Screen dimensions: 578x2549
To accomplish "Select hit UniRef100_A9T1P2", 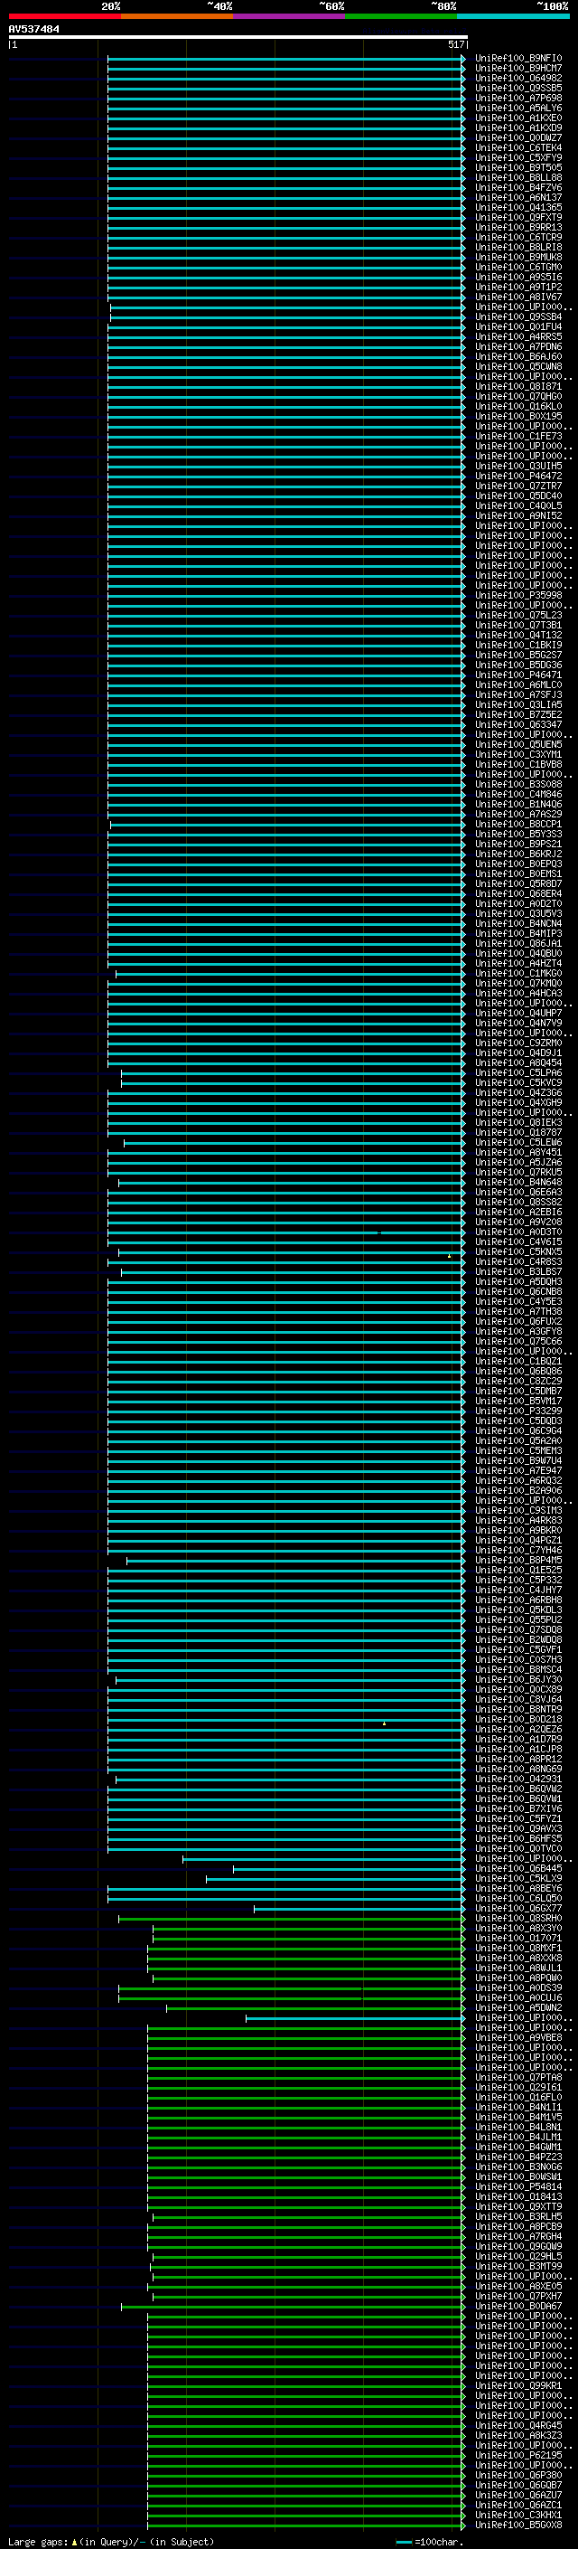I will tap(517, 287).
